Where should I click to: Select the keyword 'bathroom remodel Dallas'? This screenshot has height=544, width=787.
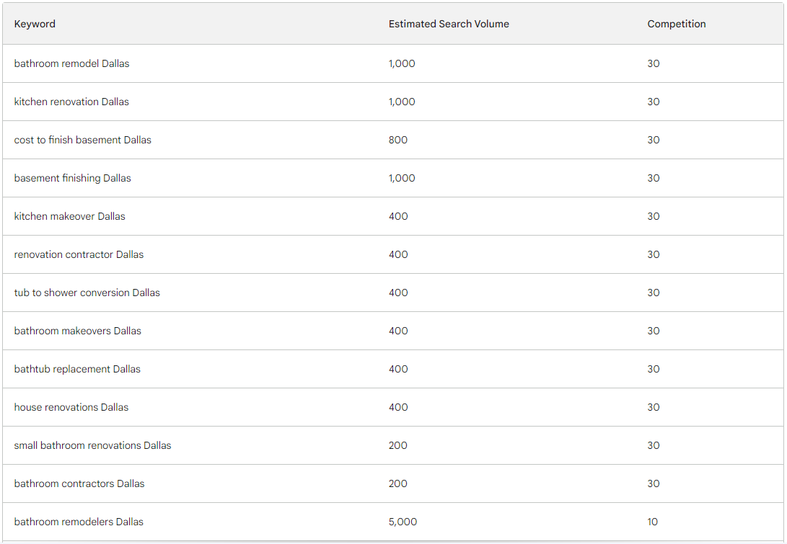(71, 63)
